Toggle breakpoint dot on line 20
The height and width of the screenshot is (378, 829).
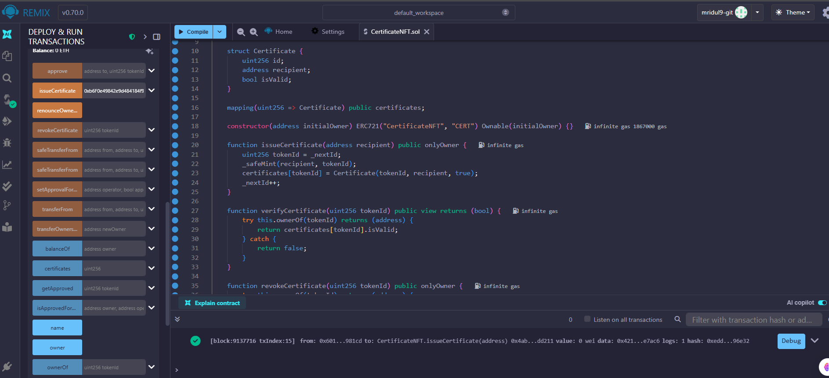pos(175,145)
